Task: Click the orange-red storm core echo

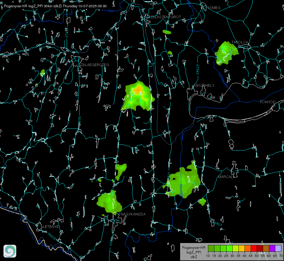Action: point(138,90)
